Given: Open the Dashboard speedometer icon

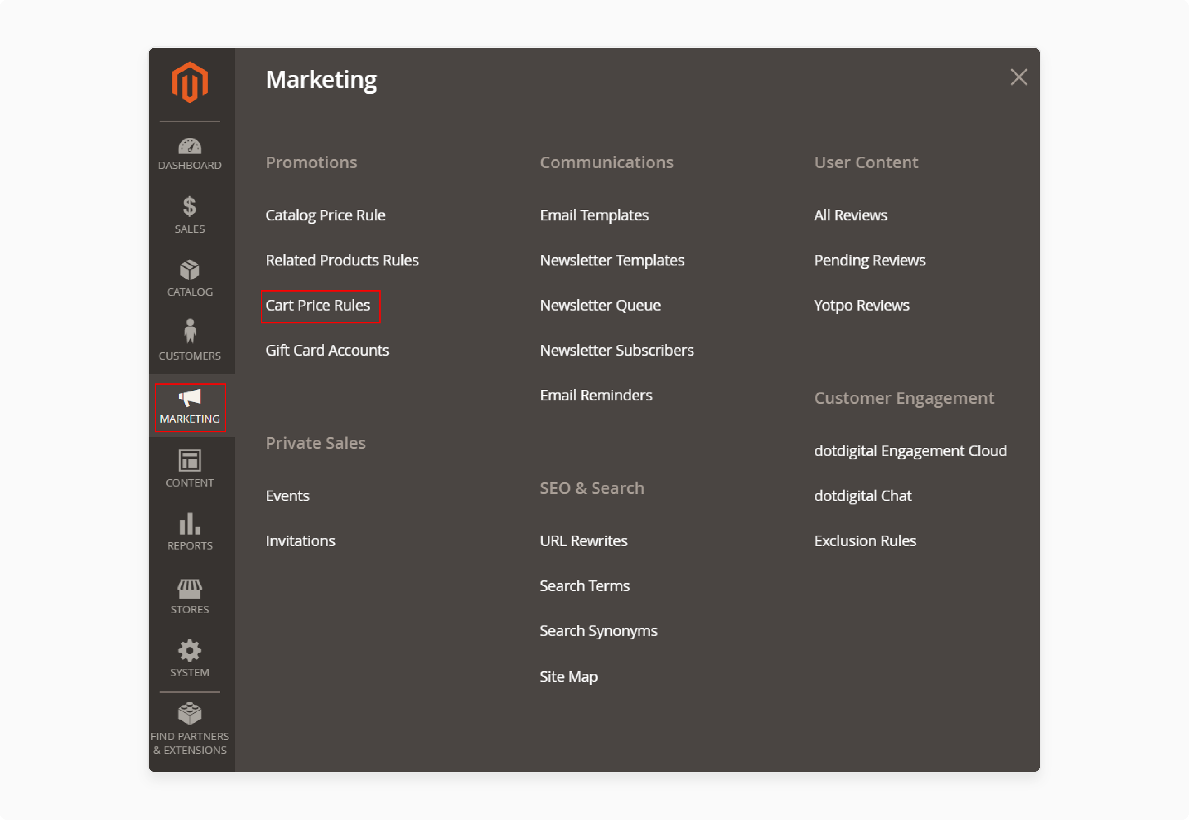Looking at the screenshot, I should (x=189, y=146).
